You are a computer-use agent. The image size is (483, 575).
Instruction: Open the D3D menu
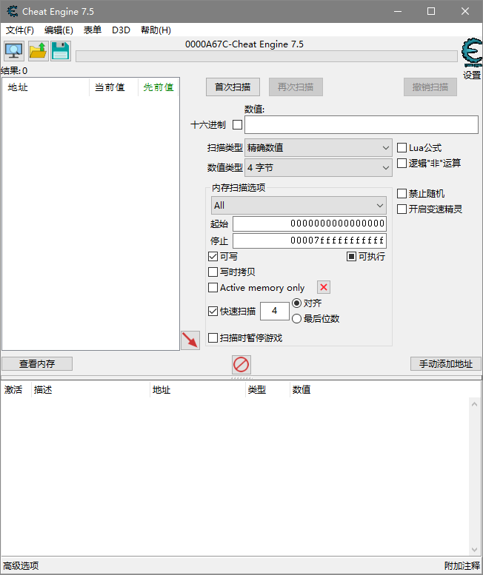pos(121,30)
